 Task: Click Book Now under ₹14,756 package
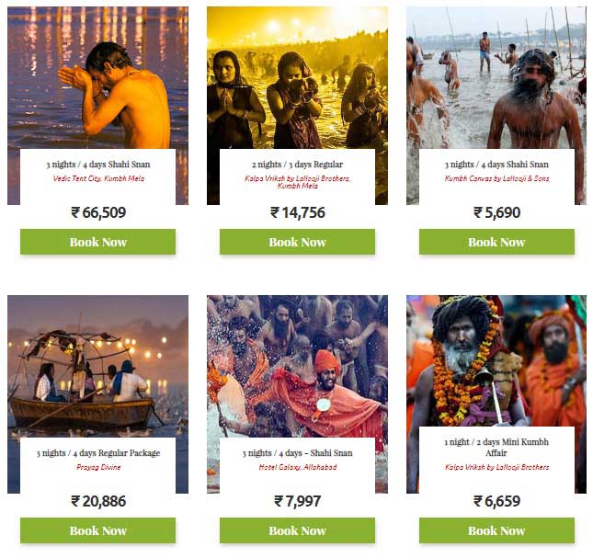[x=297, y=242]
